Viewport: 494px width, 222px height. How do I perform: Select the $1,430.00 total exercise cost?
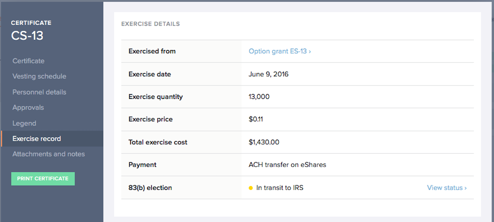(264, 142)
